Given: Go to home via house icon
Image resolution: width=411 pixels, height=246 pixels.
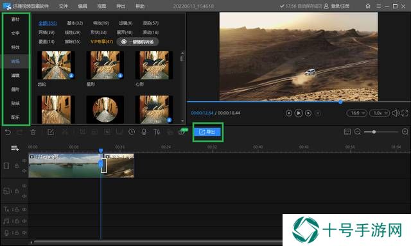Looking at the screenshot, I should pos(368,6).
